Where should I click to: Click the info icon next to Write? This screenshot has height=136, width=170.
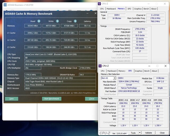click(57, 21)
